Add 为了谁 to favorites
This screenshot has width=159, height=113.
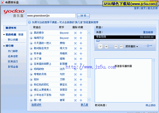(81, 59)
